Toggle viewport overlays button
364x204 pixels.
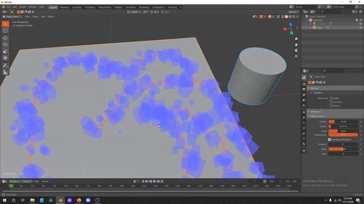(x=270, y=16)
